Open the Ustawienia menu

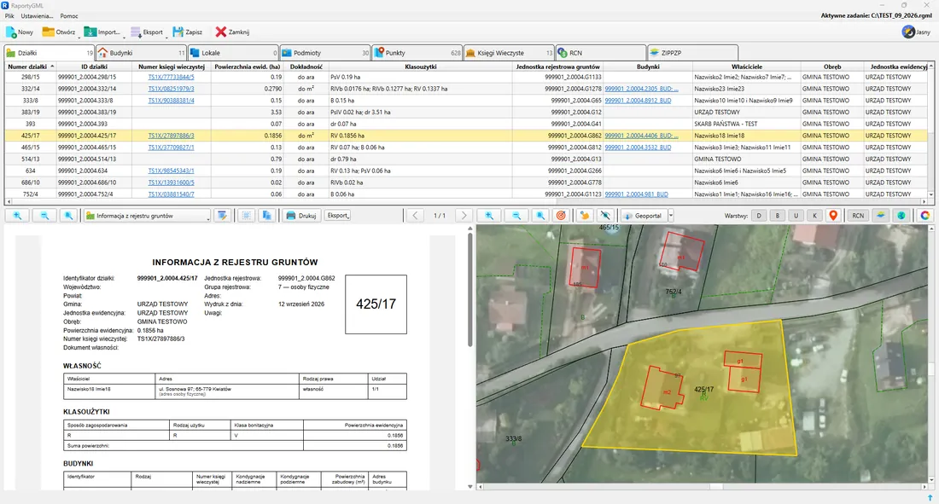tap(37, 16)
